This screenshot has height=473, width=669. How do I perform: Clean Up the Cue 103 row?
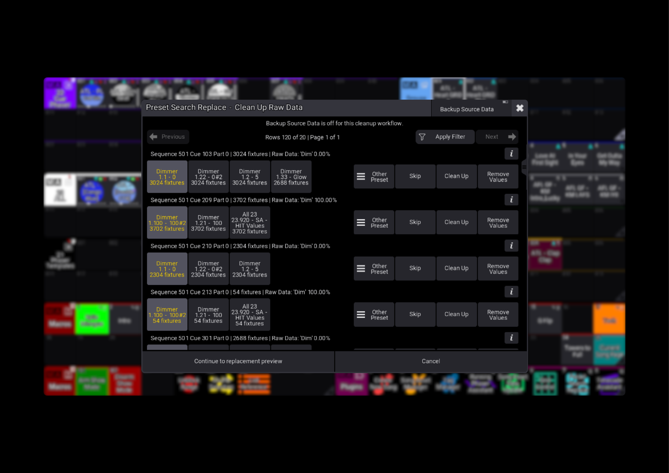tap(457, 177)
